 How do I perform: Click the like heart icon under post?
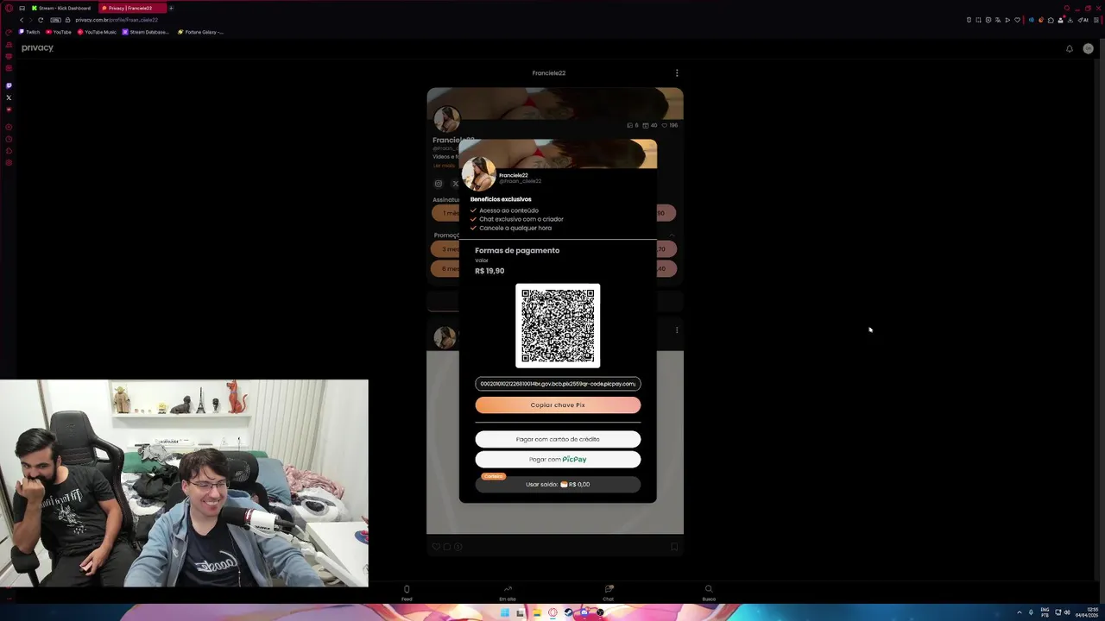[x=436, y=547]
